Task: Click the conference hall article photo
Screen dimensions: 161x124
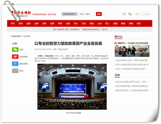Action: pyautogui.click(x=72, y=87)
